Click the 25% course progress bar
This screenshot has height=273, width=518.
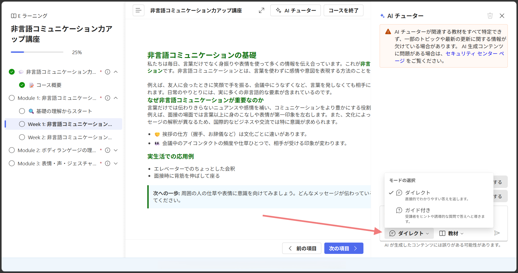pos(37,52)
